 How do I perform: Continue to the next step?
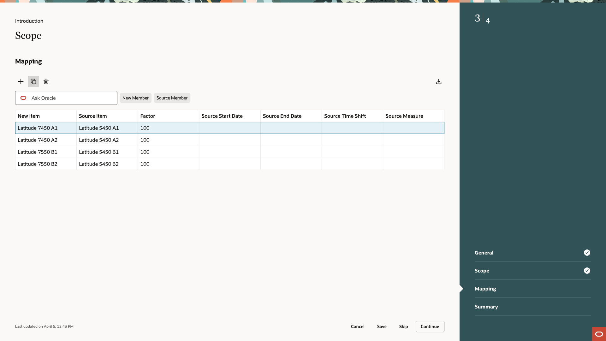point(430,326)
